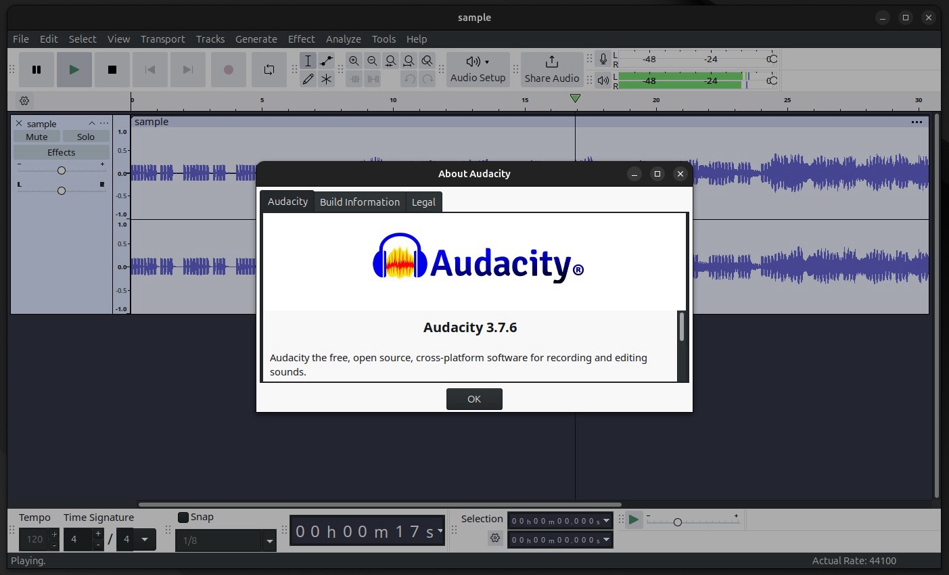Switch to the Build Information tab
Image resolution: width=949 pixels, height=575 pixels.
359,202
